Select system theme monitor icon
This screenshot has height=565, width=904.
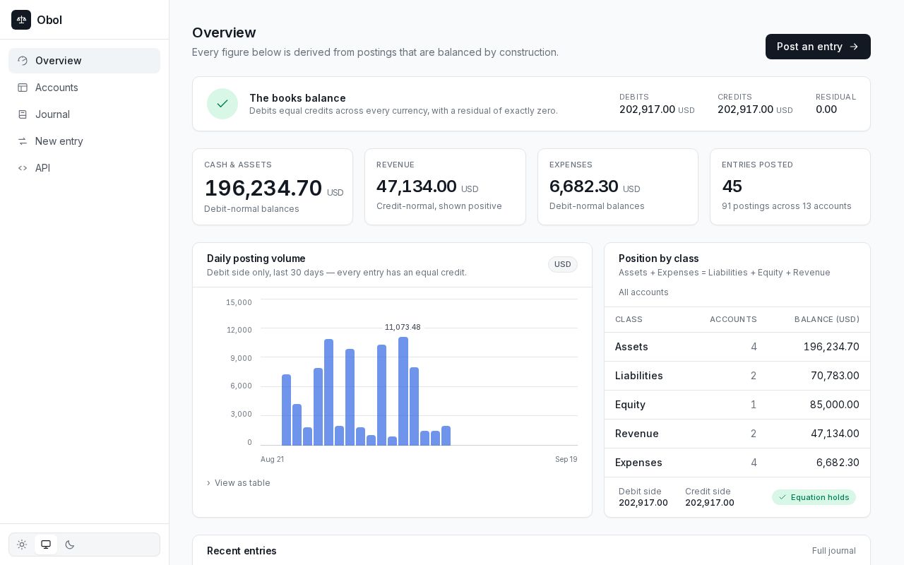click(46, 545)
